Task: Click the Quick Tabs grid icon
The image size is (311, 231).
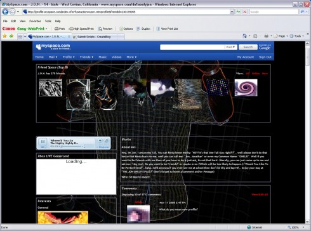Action: click(x=20, y=37)
